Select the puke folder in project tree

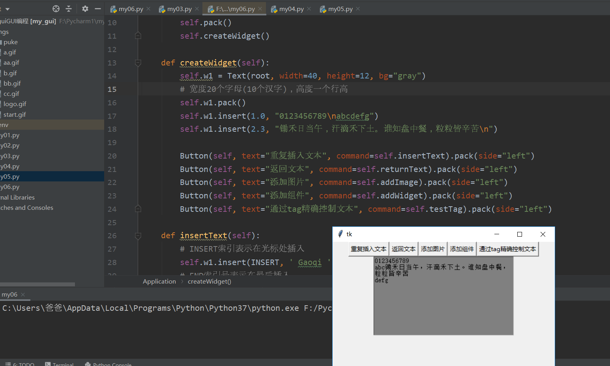coord(10,42)
